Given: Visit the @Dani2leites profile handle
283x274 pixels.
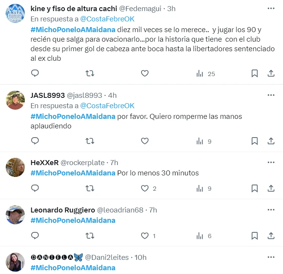Looking at the screenshot, I should click(x=107, y=257).
